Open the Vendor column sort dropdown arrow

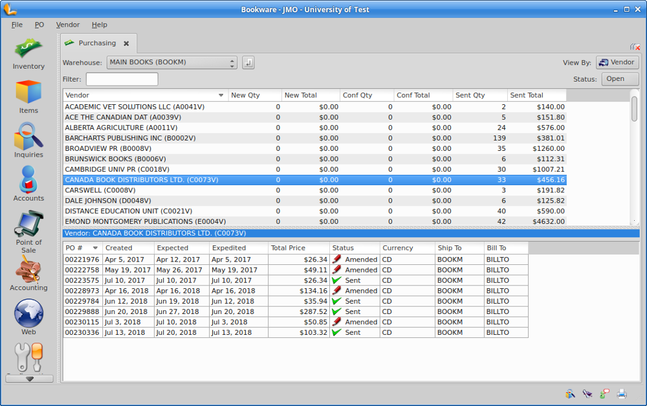click(221, 95)
